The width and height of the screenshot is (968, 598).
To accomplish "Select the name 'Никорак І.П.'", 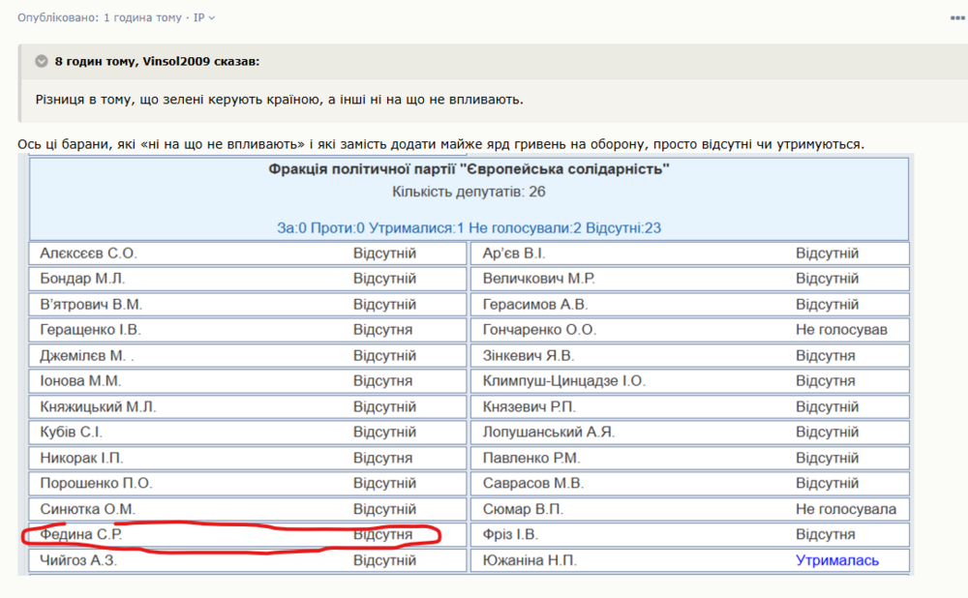I will (81, 459).
